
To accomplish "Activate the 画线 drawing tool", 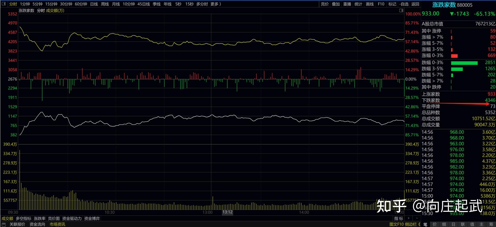I will pos(370,4).
